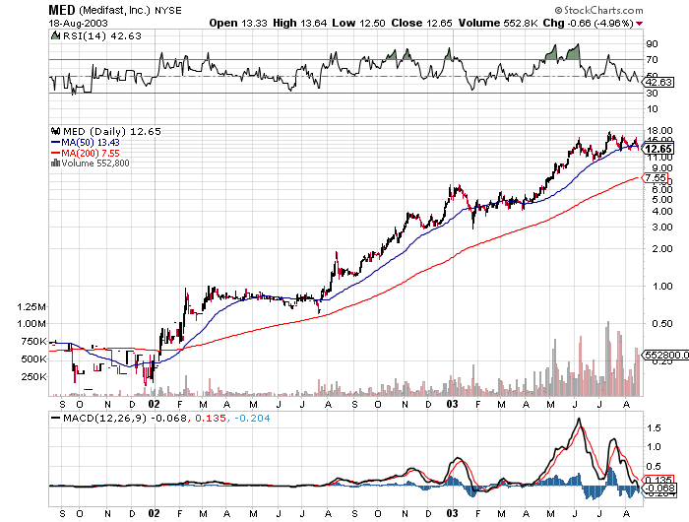
Task: Click the 1.25M volume scale label
Action: [31, 307]
